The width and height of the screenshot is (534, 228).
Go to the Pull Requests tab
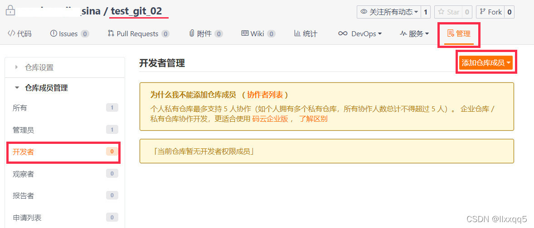click(138, 33)
